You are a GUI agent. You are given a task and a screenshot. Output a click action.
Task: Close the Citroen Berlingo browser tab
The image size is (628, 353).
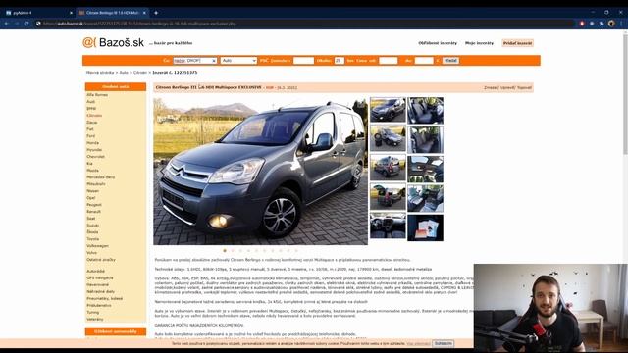144,13
